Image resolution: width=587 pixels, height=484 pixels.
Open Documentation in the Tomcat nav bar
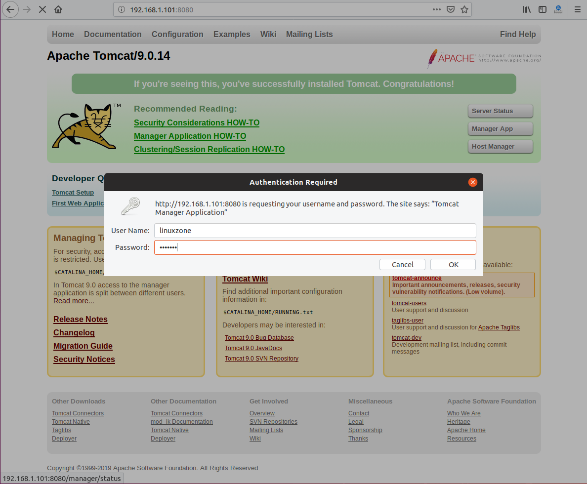point(113,35)
